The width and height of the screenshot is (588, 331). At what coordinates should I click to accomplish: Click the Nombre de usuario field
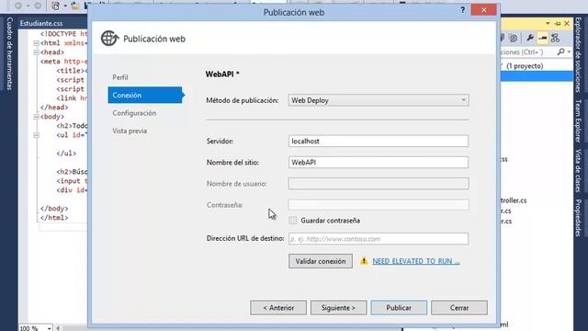[x=379, y=184]
